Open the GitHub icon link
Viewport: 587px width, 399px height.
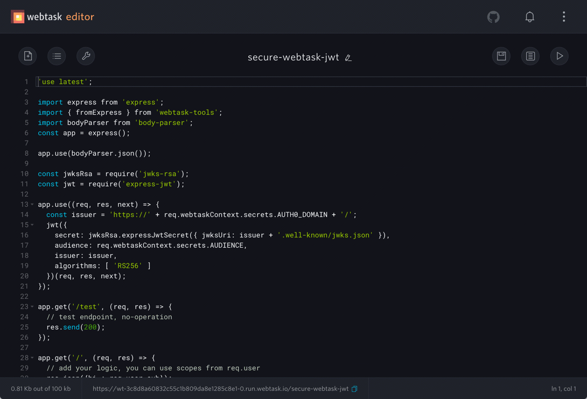[x=493, y=17]
